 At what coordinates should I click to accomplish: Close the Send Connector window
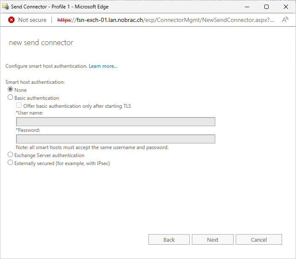pyautogui.click(x=286, y=7)
